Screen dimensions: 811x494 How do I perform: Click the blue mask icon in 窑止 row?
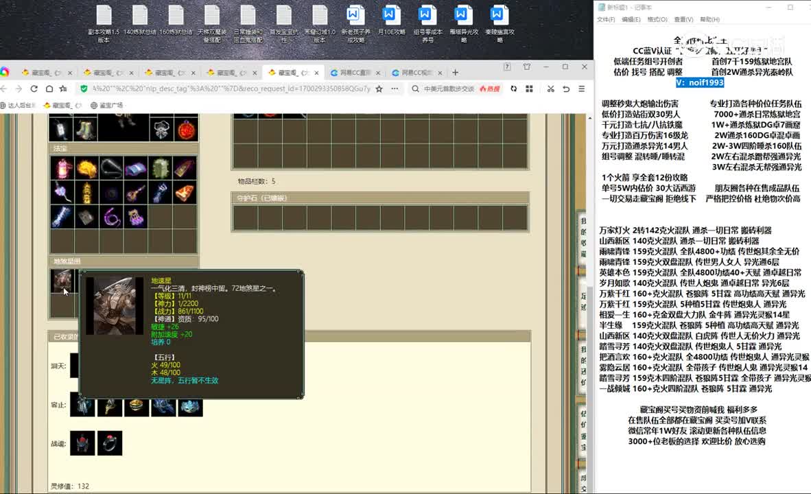190,406
